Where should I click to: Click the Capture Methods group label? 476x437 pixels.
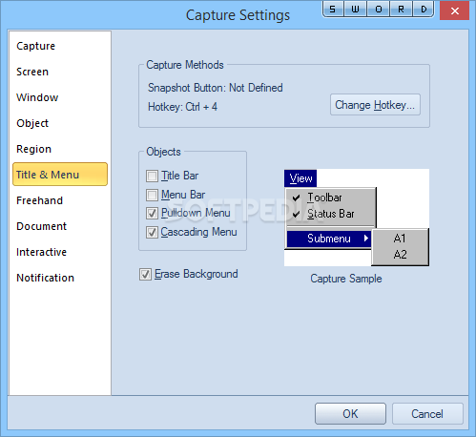pyautogui.click(x=185, y=65)
